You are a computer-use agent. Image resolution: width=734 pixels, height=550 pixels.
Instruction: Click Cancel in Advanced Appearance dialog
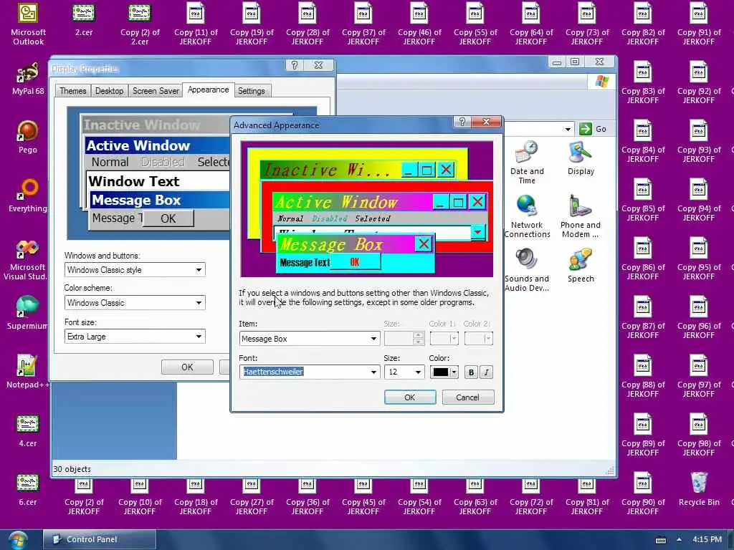(467, 397)
